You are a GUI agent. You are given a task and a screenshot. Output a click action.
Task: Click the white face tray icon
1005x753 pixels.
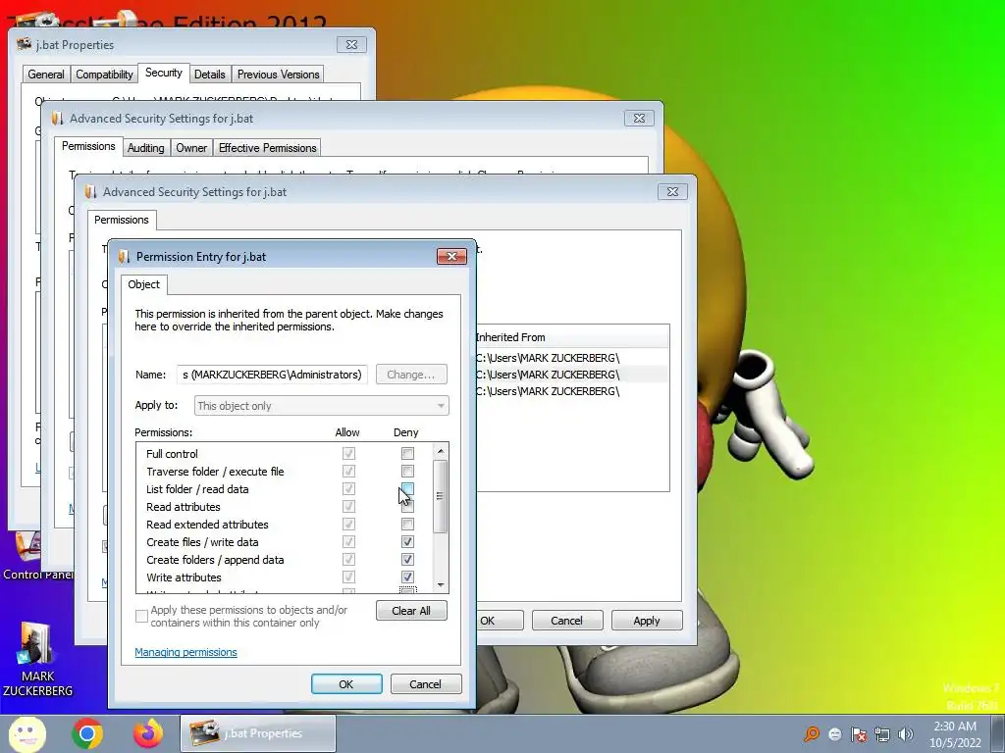(835, 734)
